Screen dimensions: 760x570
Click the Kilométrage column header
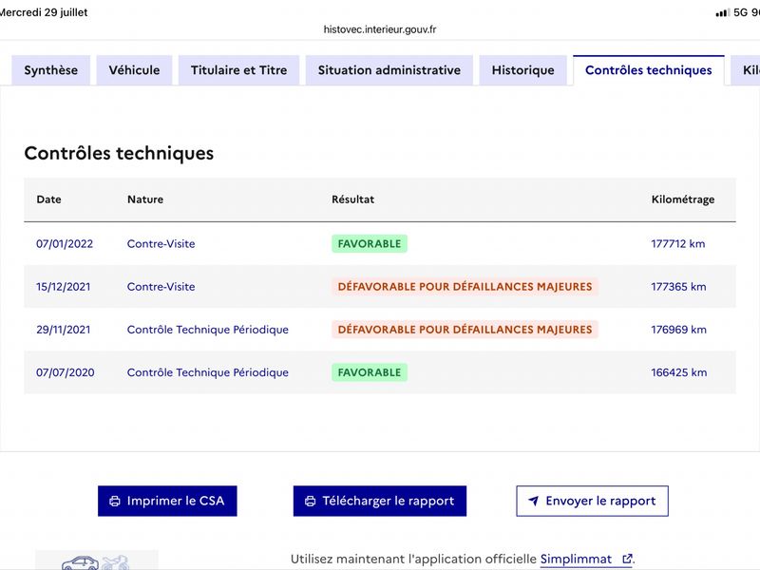pyautogui.click(x=683, y=199)
